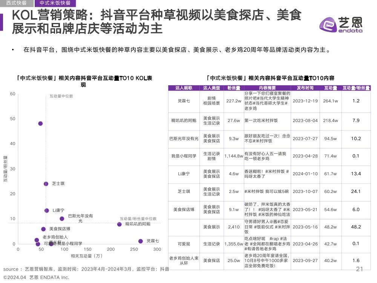This screenshot has width=377, height=283.
Task: Select the 糯叽叽的阿鲍 scatter point
Action: pos(119,224)
